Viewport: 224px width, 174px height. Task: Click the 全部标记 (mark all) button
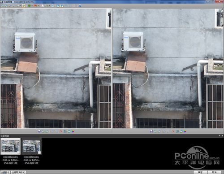point(5,172)
